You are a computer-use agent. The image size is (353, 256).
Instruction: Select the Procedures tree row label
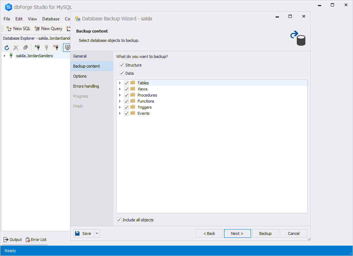click(x=147, y=95)
